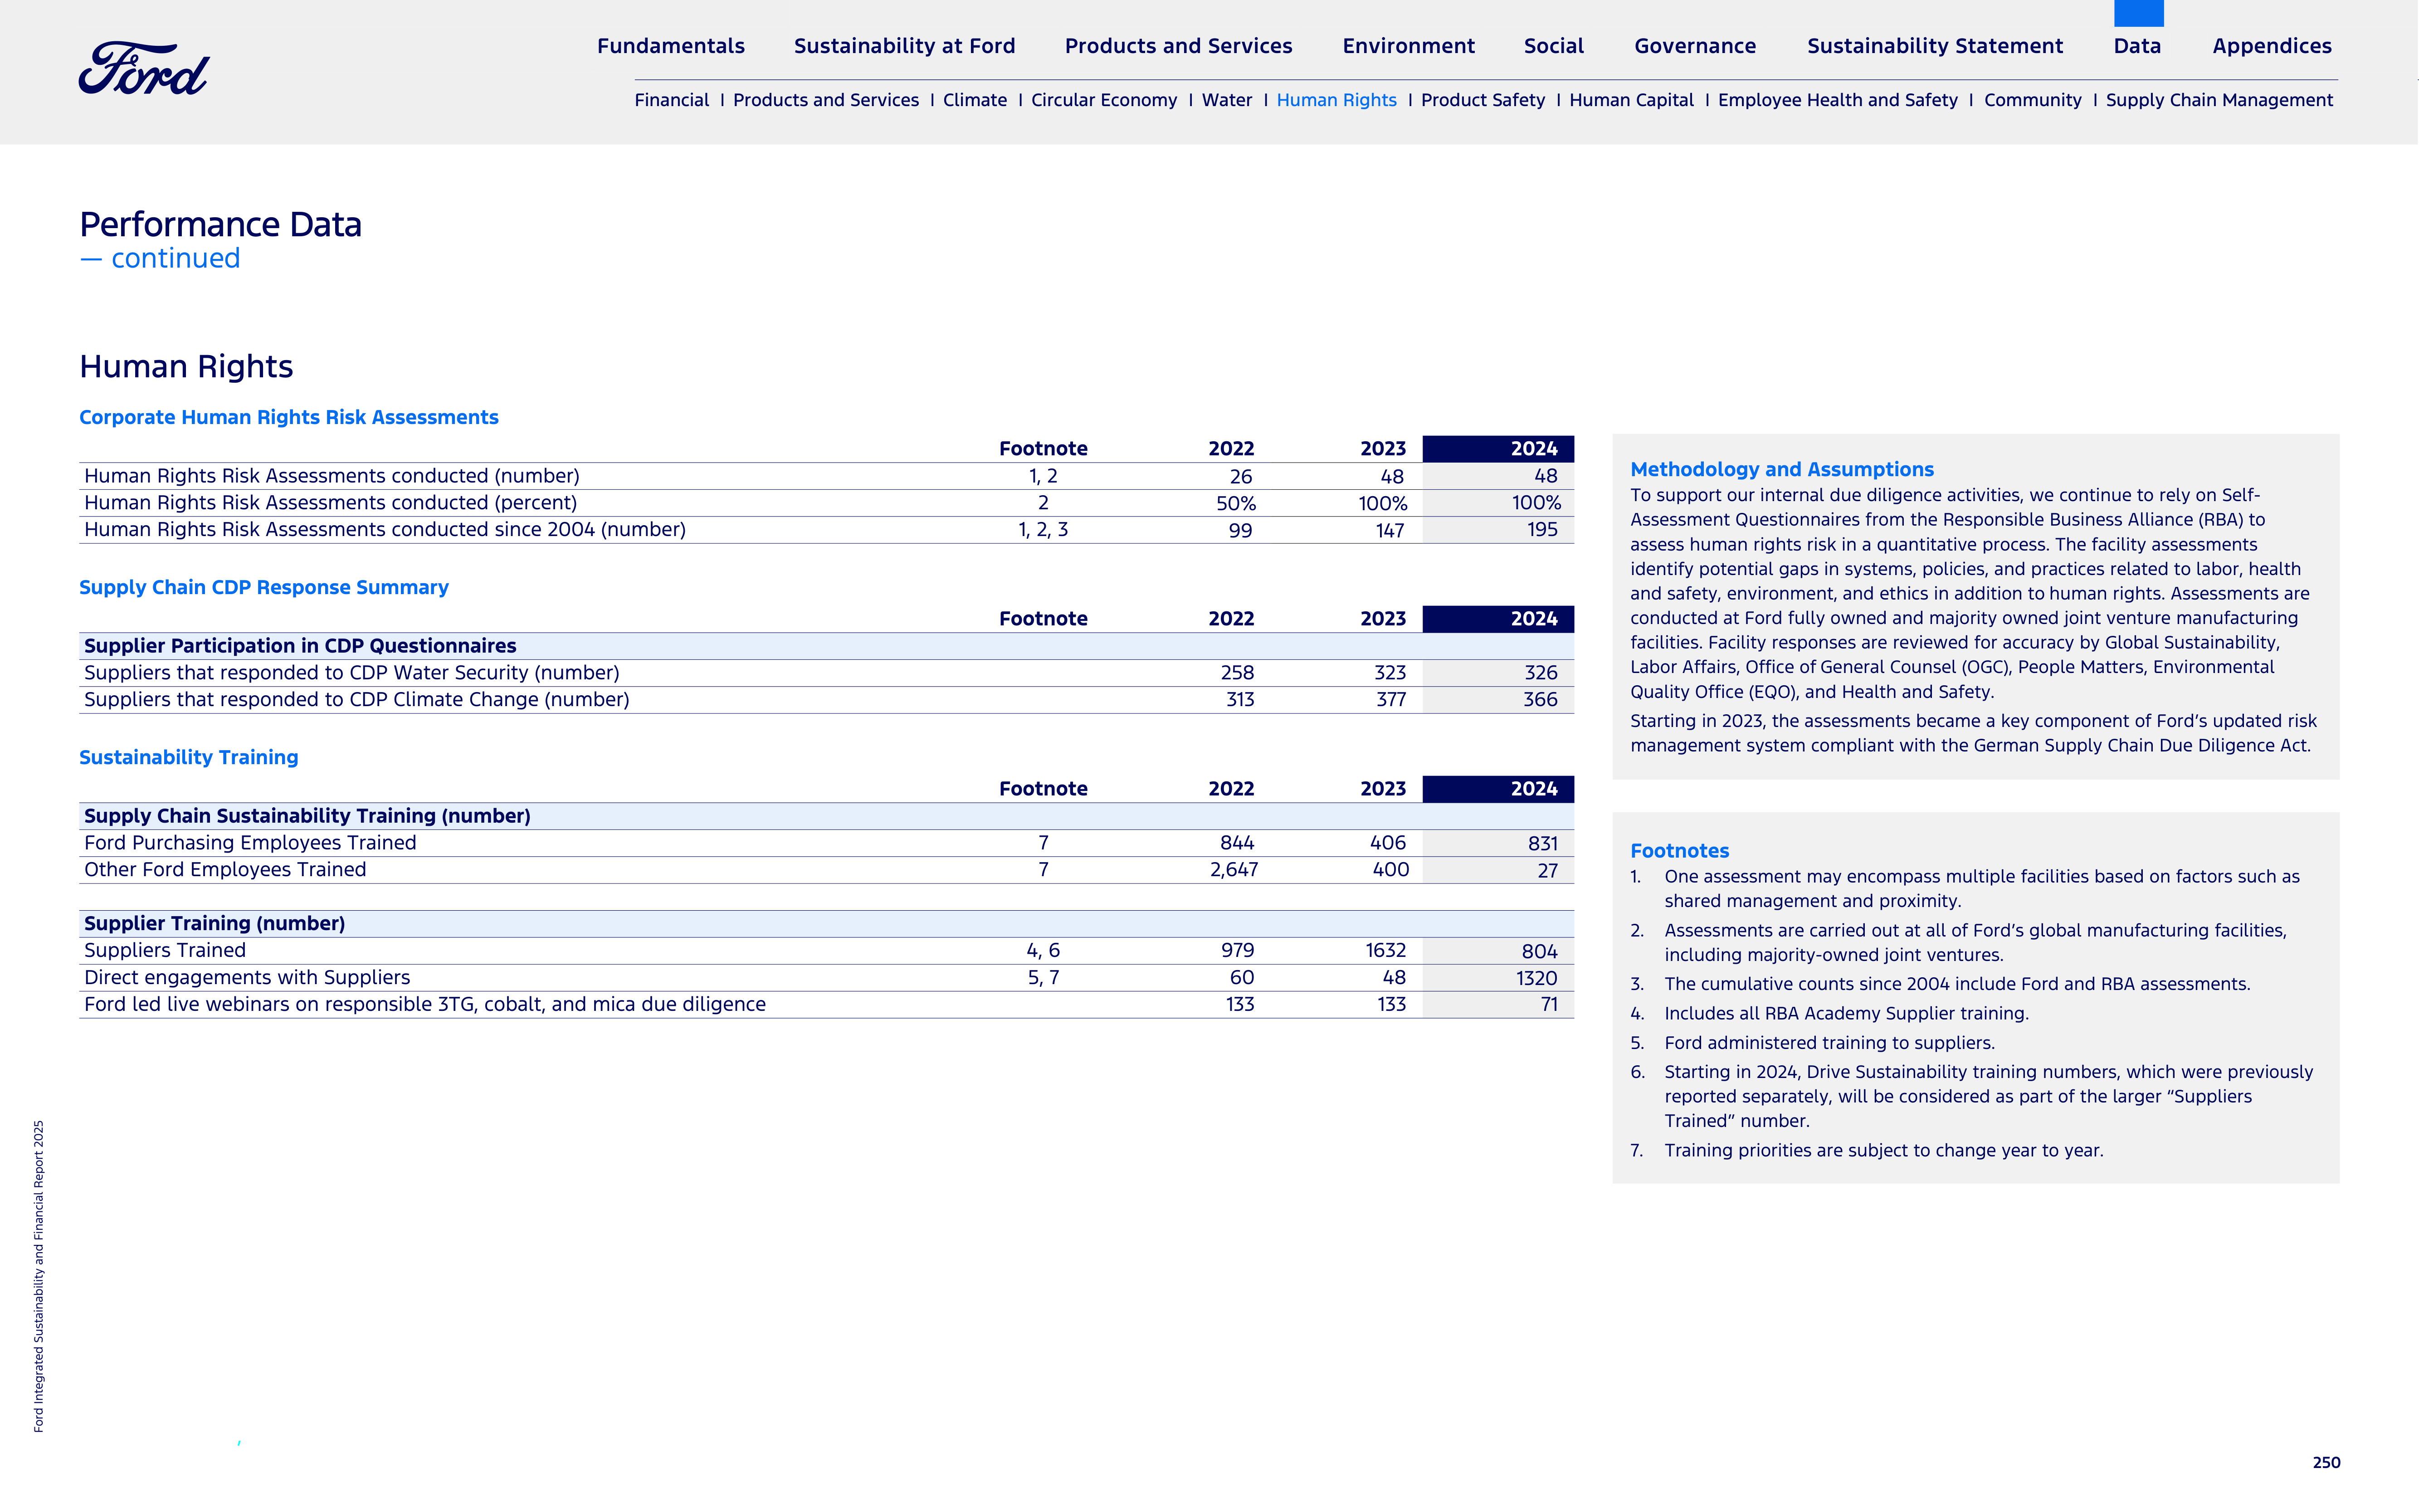The image size is (2419, 1512).
Task: Go to Products and Services top tab
Action: tap(1178, 46)
